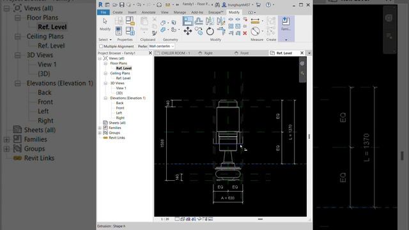Open the Prefer Wall centerlines dropdown
Screen dimensions: 409x230
[x=161, y=46]
